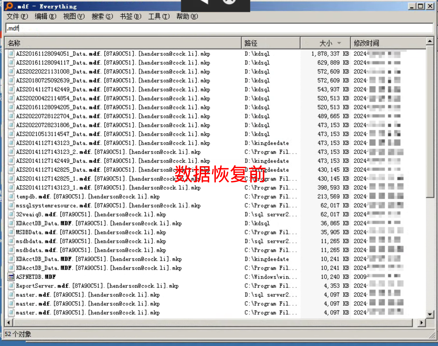438x346 pixels.
Task: Open the 编辑(E) menu
Action: [46, 17]
